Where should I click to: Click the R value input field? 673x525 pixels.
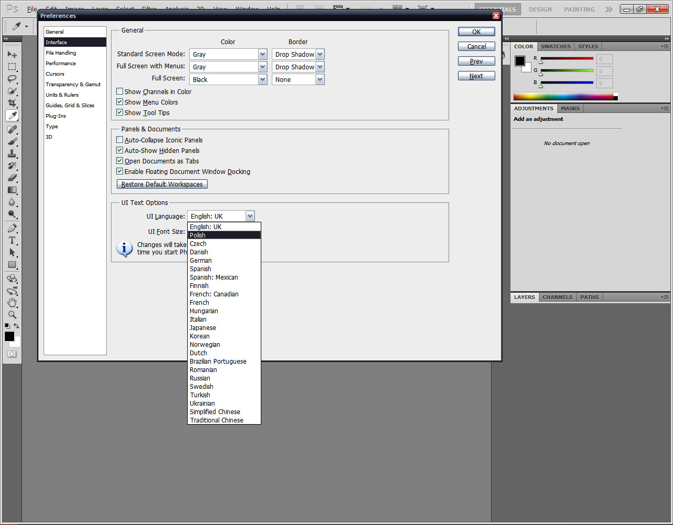point(605,59)
